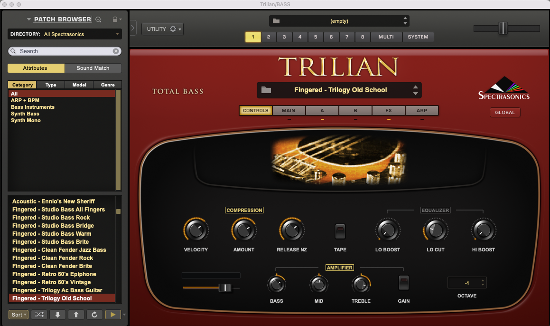The width and height of the screenshot is (550, 326).
Task: Click the amplifier Mid knob
Action: tap(318, 284)
